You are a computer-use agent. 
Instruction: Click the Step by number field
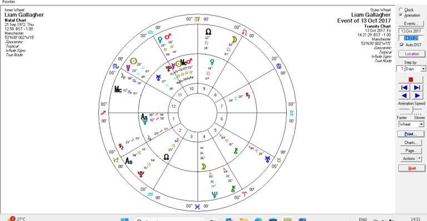pyautogui.click(x=400, y=69)
